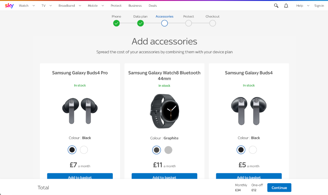Add Samsung Galaxy Buds4 to basket
Image resolution: width=328 pixels, height=195 pixels.
[x=249, y=176]
